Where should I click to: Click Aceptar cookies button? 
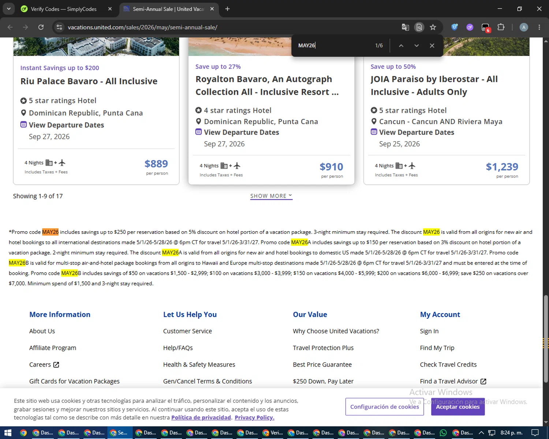click(x=458, y=407)
